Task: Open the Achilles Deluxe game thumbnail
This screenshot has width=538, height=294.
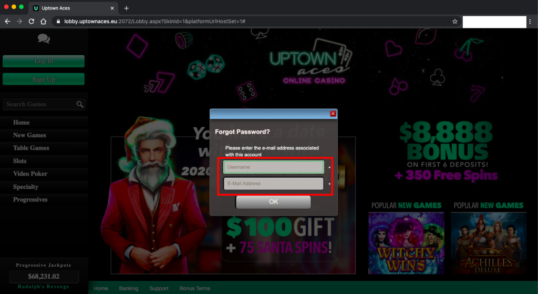Action: tap(488, 243)
